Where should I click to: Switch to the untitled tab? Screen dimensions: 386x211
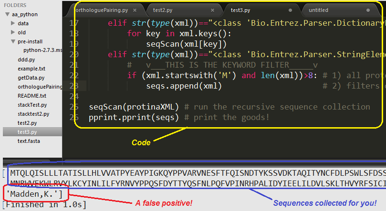(x=319, y=10)
